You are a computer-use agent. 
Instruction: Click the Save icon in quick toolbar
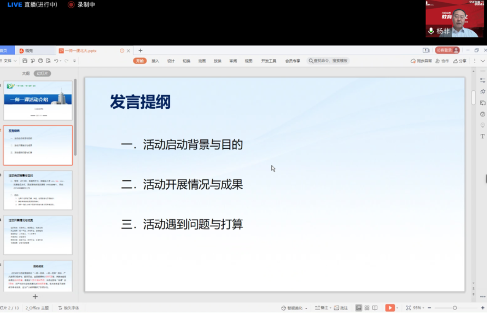coord(25,61)
